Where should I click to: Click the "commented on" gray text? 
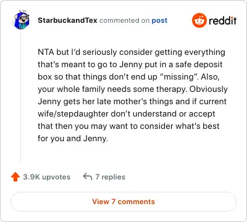coord(124,20)
